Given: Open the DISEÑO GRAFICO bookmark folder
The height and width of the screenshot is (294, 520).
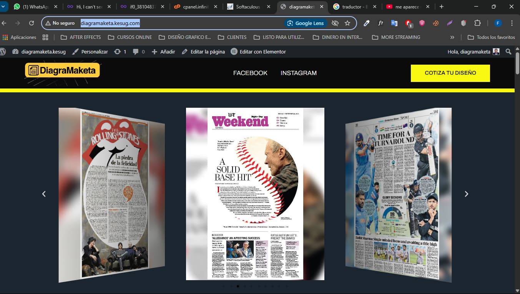Looking at the screenshot, I should (185, 37).
